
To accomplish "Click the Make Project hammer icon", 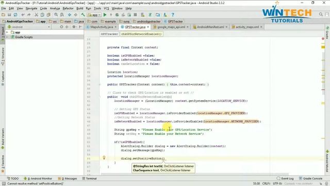I will click(83, 15).
